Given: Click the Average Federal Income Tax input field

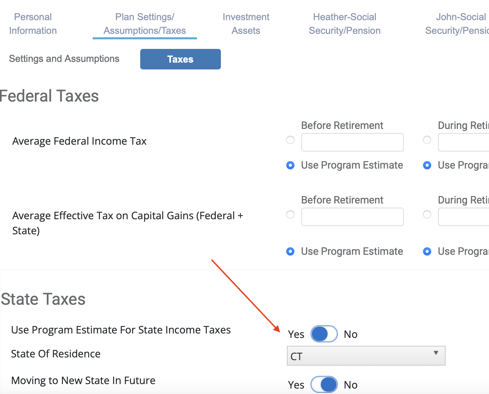Looking at the screenshot, I should [x=352, y=142].
